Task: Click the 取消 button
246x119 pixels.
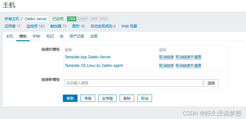Action: pos(145,98)
